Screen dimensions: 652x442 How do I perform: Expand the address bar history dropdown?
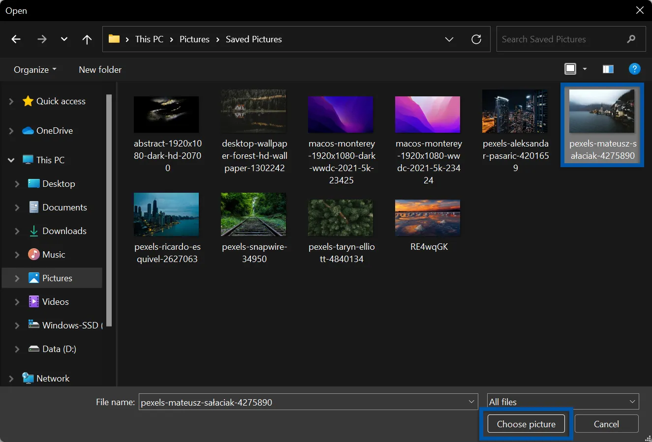449,39
